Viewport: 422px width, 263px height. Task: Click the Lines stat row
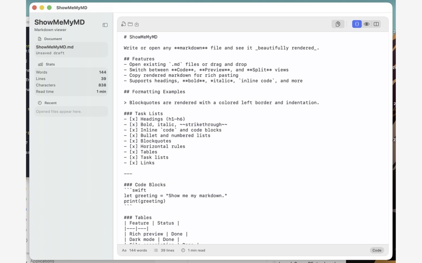pos(71,78)
